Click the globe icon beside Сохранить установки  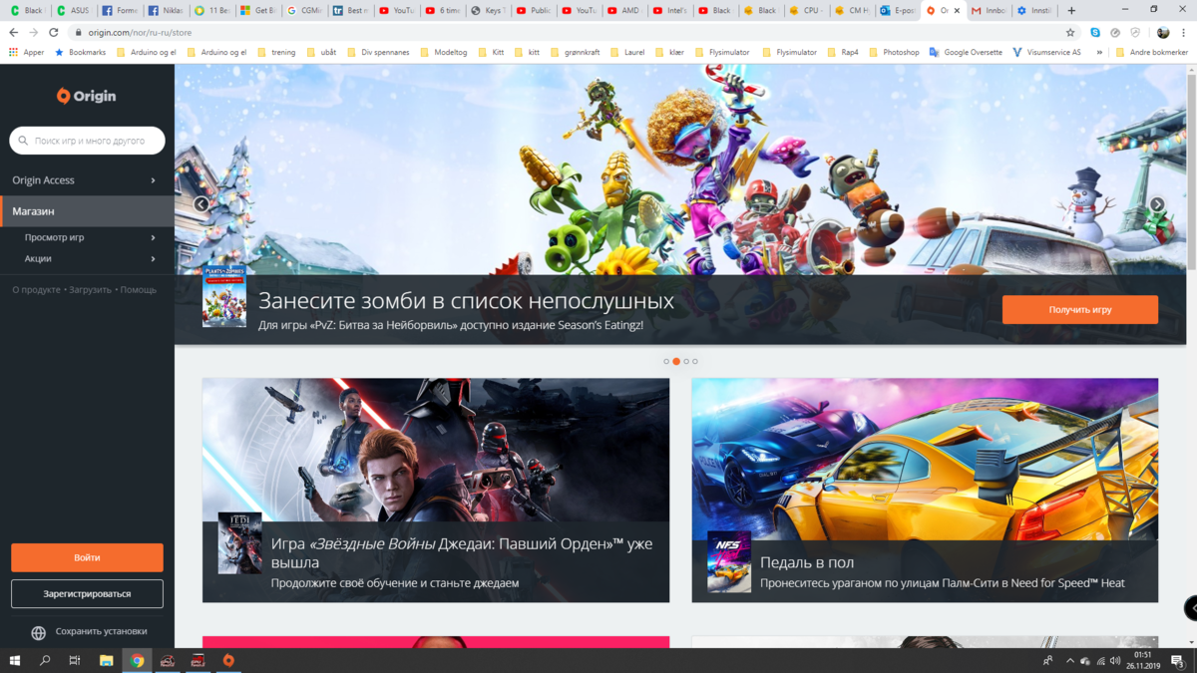tap(39, 632)
